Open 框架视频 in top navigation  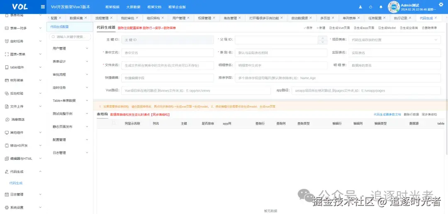click(112, 7)
